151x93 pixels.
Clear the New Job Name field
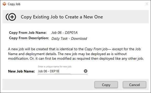(86, 71)
